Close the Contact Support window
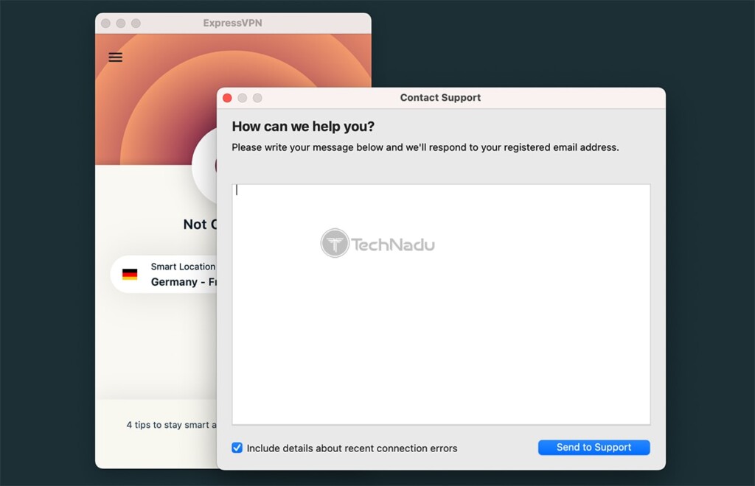The width and height of the screenshot is (755, 486). tap(227, 98)
